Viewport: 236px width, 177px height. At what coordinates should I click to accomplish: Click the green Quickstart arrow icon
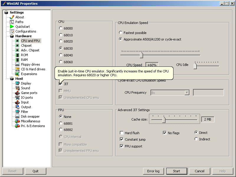click(x=12, y=27)
